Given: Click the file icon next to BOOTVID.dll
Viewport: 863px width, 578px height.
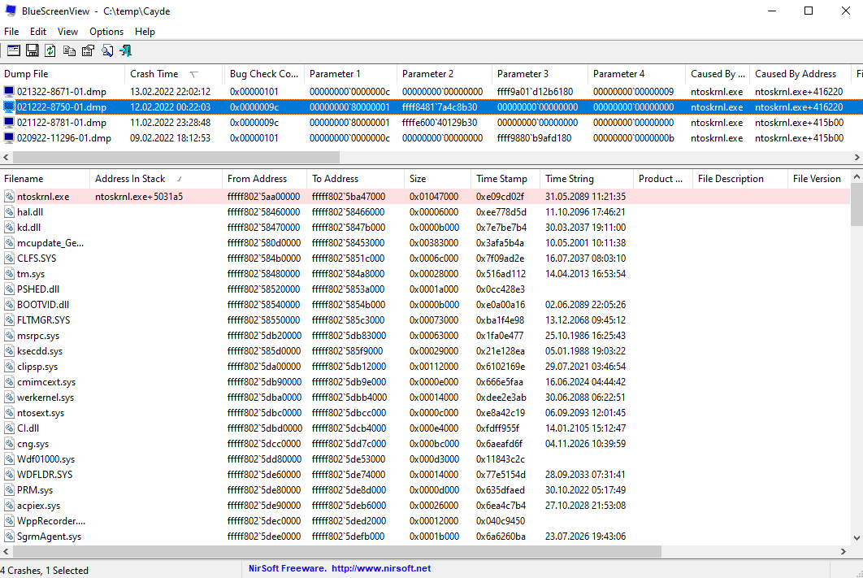Looking at the screenshot, I should pos(10,304).
